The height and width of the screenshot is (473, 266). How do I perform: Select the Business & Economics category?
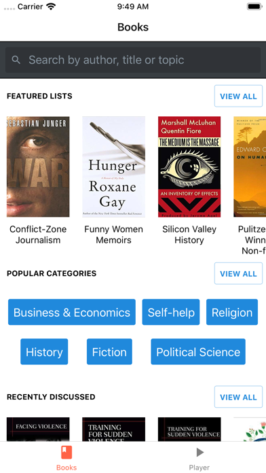click(72, 312)
